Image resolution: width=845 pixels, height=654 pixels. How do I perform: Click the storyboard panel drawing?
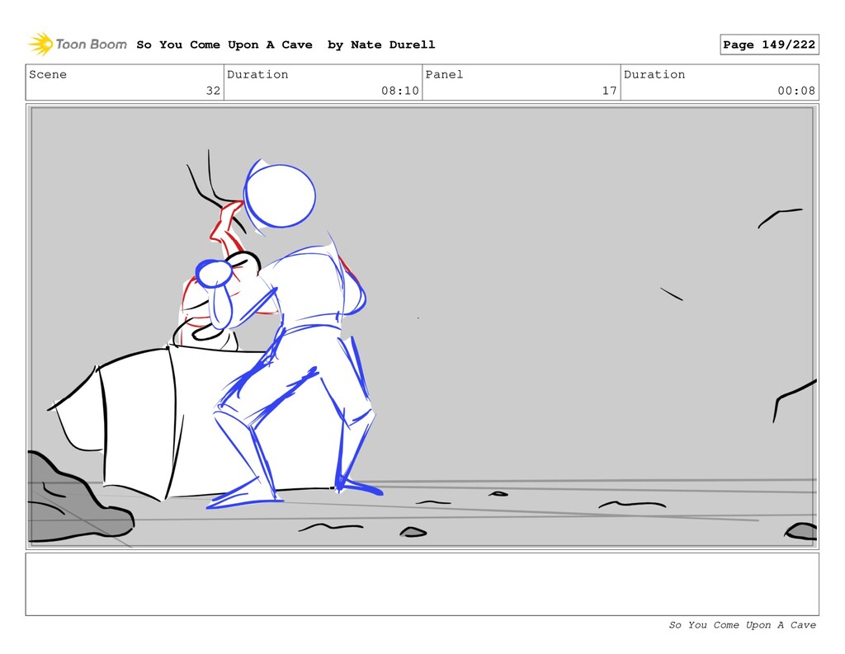click(422, 327)
